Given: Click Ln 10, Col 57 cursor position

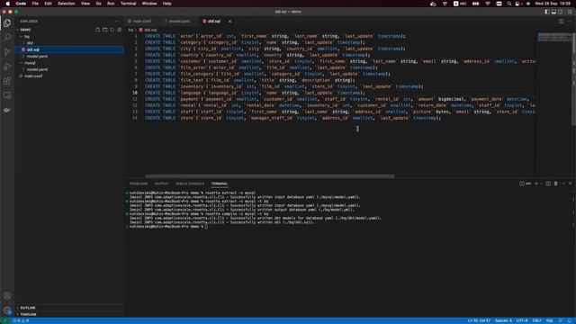Looking at the screenshot, I should (x=479, y=320).
